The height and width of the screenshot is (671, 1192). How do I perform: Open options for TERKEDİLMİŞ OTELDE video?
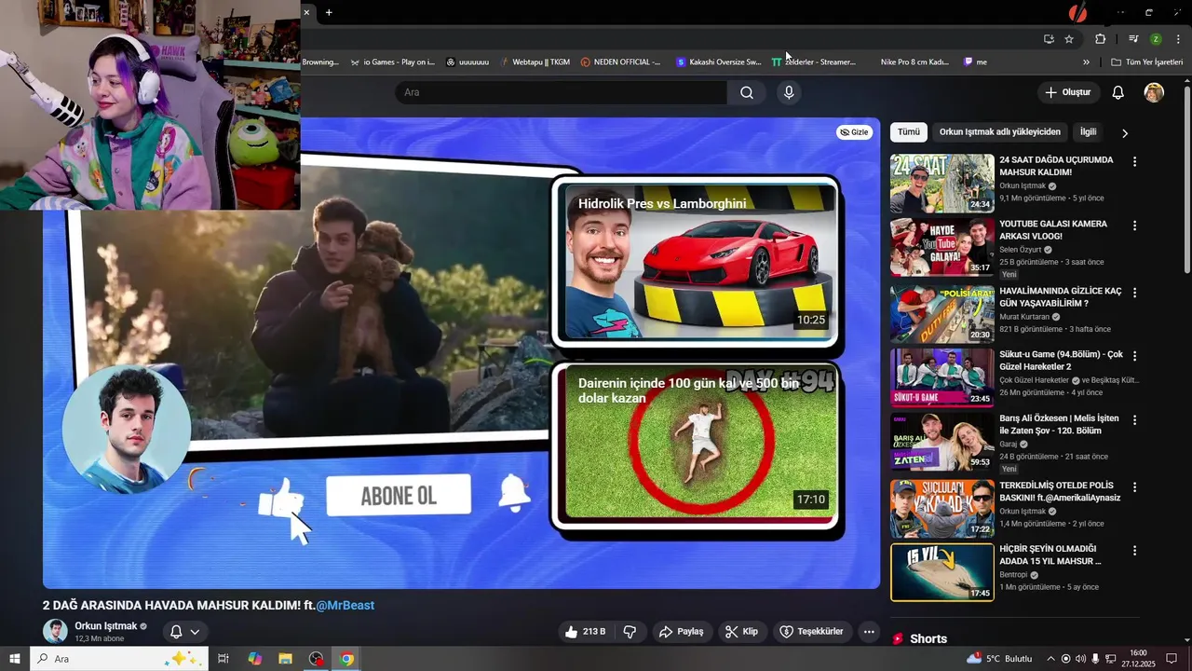[1134, 486]
